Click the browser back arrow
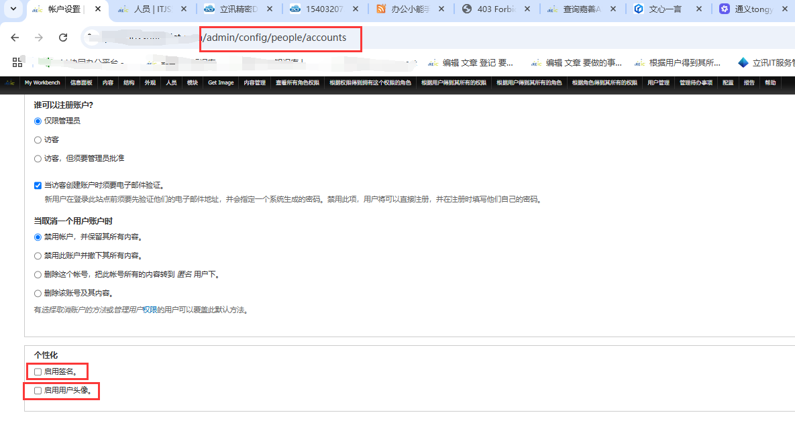 [x=15, y=38]
